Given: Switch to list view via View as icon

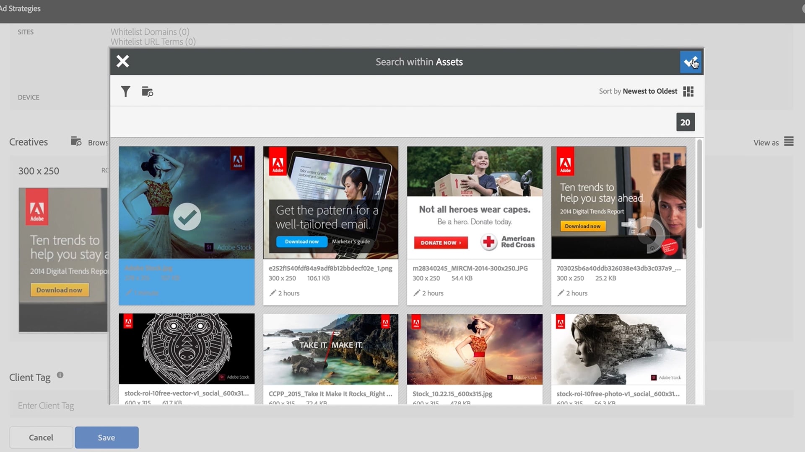Looking at the screenshot, I should [789, 141].
